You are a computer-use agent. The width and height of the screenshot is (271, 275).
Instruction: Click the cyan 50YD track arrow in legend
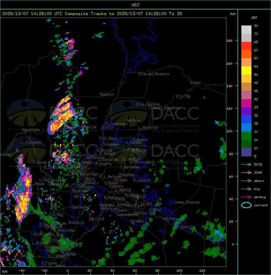[246, 165]
